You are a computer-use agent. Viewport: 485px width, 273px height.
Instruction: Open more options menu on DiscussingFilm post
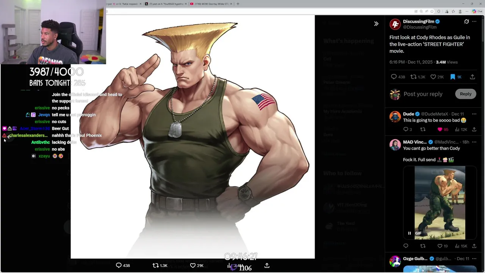pyautogui.click(x=474, y=22)
